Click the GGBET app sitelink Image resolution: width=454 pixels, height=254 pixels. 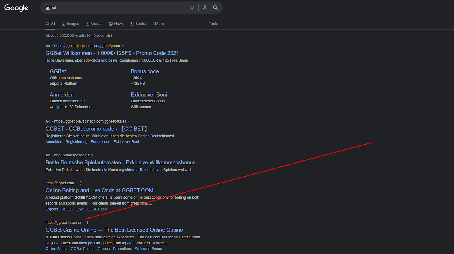[97, 209]
